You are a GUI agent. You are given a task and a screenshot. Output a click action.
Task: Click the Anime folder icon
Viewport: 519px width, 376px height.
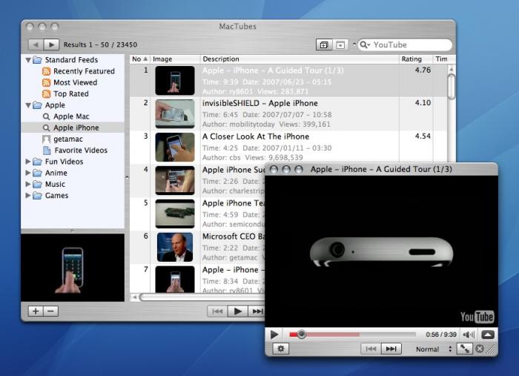coord(37,173)
